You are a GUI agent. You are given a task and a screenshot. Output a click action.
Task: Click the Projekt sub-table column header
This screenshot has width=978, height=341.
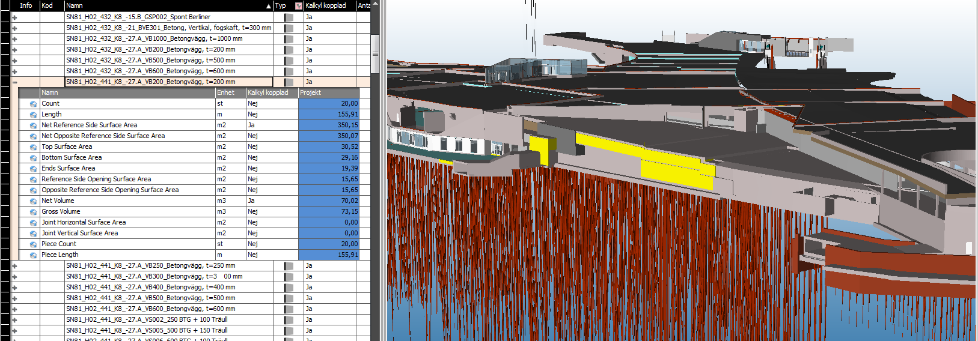tap(328, 93)
